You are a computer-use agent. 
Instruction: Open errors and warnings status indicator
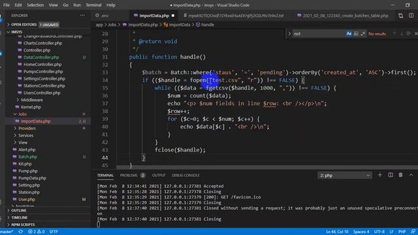tap(37, 232)
